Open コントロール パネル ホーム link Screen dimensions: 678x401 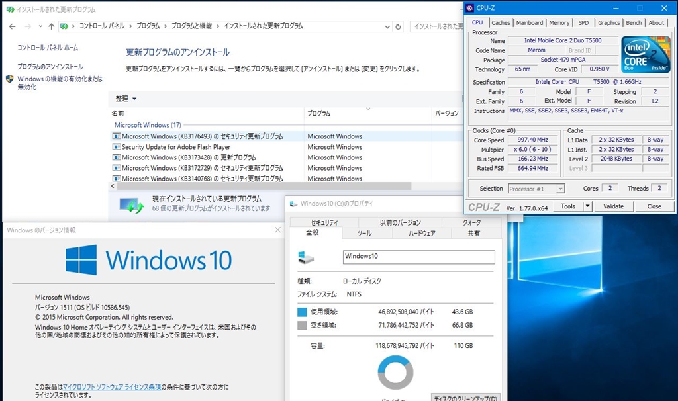pos(48,48)
